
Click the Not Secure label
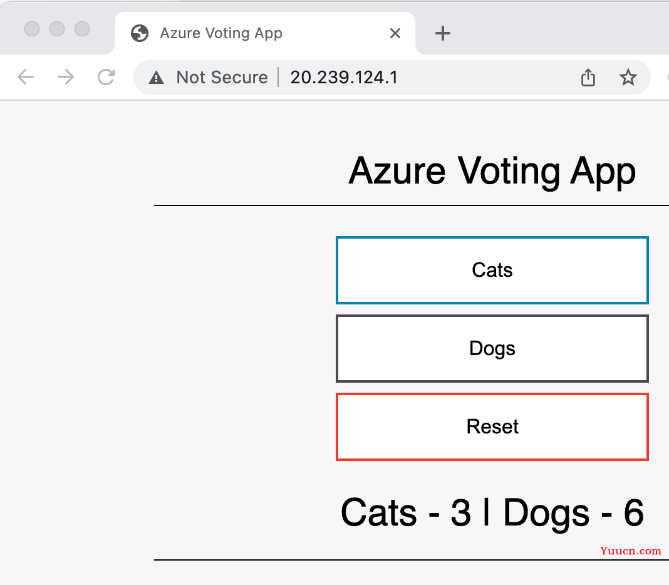222,77
